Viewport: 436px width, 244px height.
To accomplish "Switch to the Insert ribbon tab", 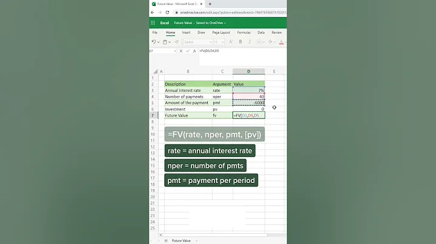I will tap(187, 33).
